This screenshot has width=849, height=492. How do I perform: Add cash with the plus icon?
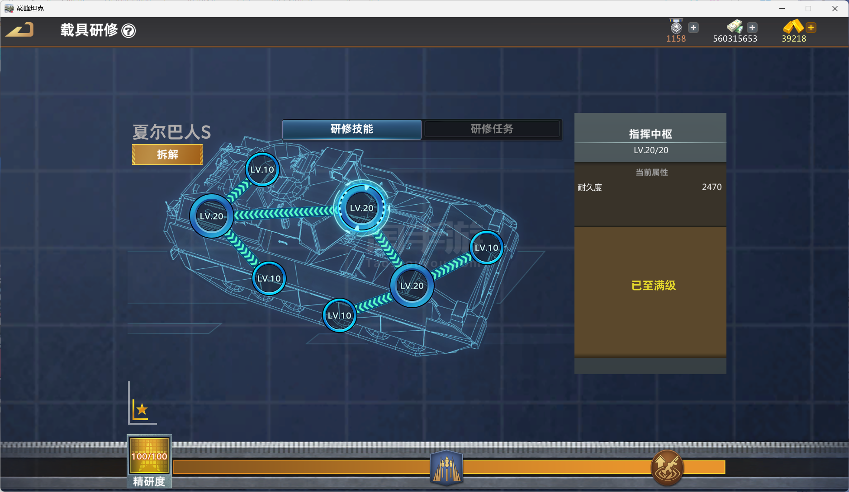pos(752,28)
